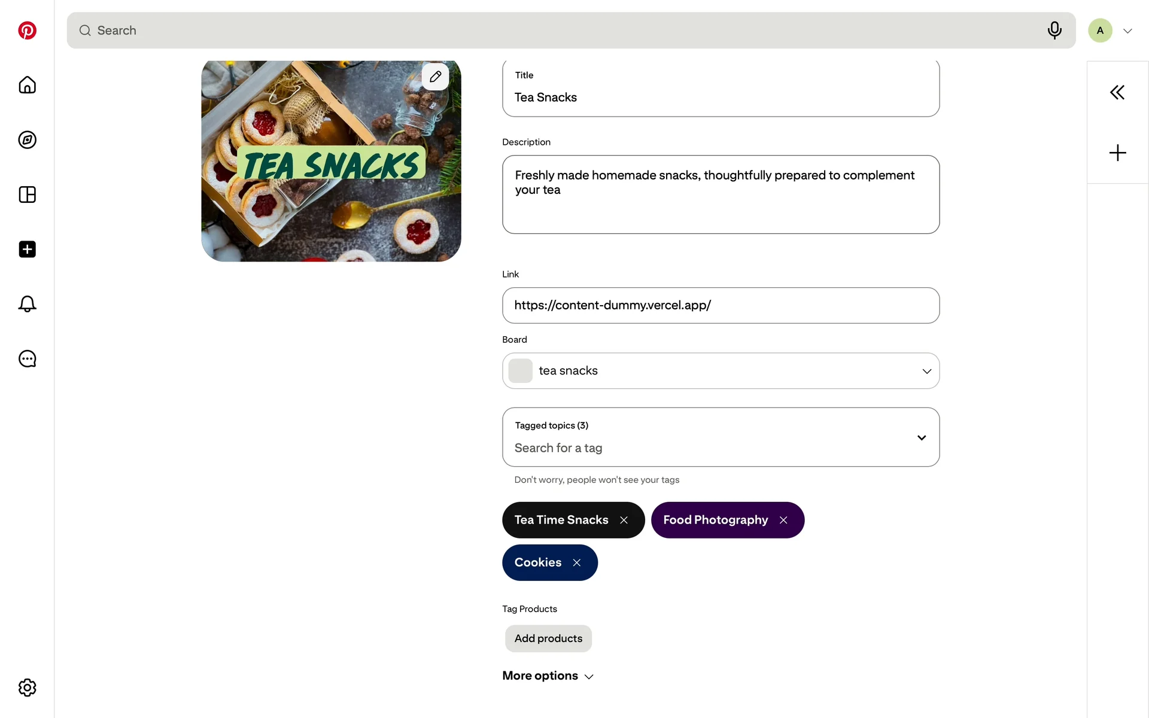Expand the Tagged topics dropdown arrow

(922, 437)
